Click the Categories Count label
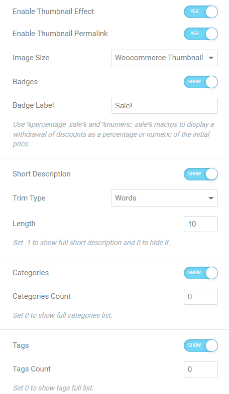Screen dimensions: 229x394 click(x=42, y=296)
